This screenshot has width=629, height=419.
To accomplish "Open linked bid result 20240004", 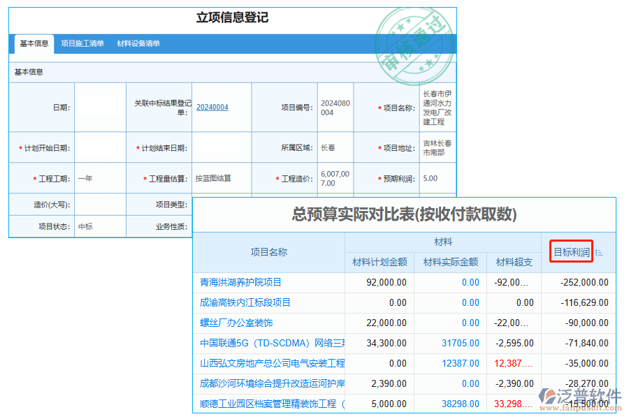I will (x=212, y=107).
